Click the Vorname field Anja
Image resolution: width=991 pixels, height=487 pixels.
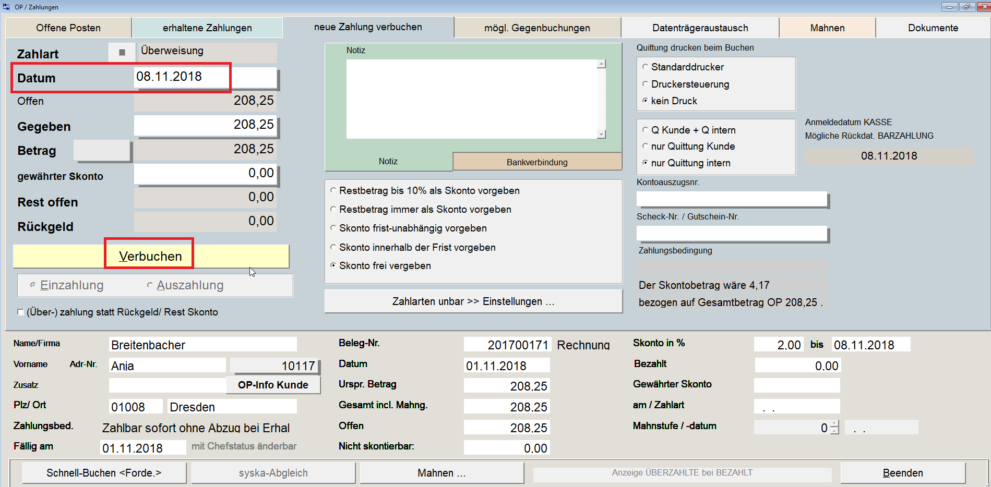coord(168,366)
